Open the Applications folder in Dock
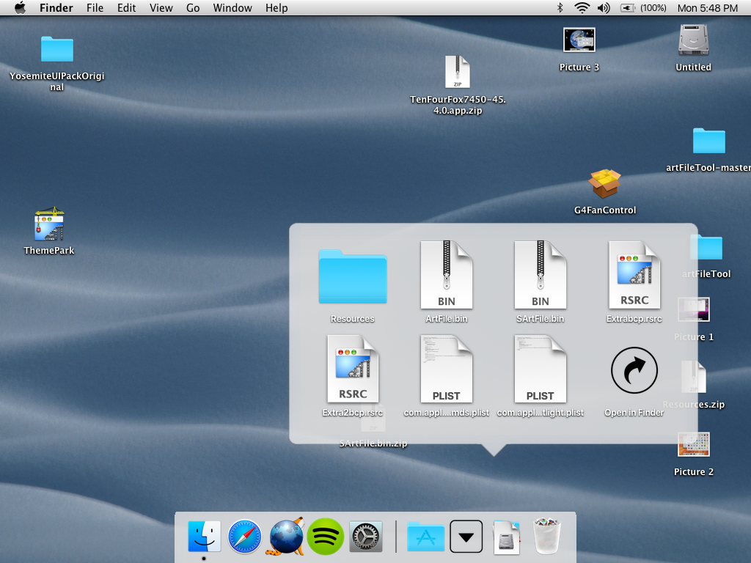751x563 pixels. click(x=426, y=537)
